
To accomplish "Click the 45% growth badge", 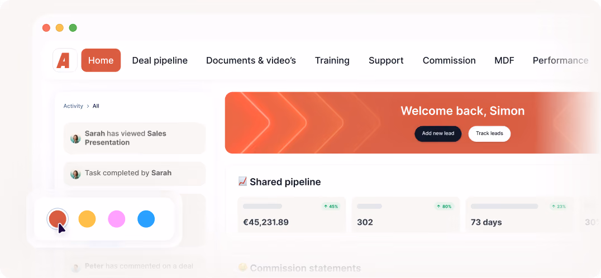I will [x=331, y=207].
